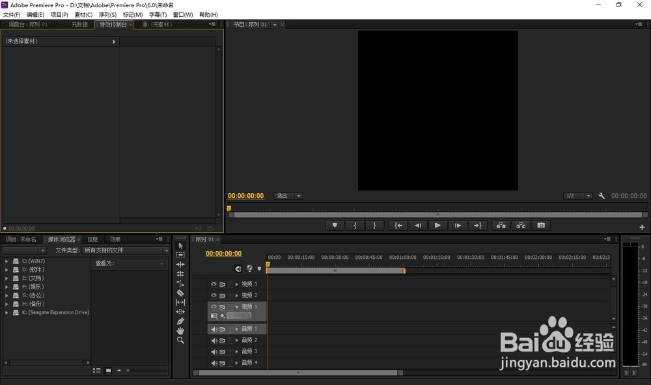Expand the 视频 3 track

tap(237, 284)
